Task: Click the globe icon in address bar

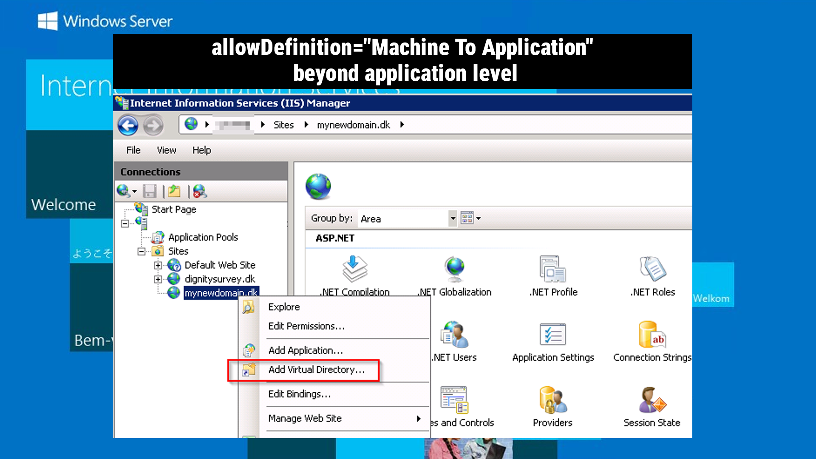Action: pos(191,124)
